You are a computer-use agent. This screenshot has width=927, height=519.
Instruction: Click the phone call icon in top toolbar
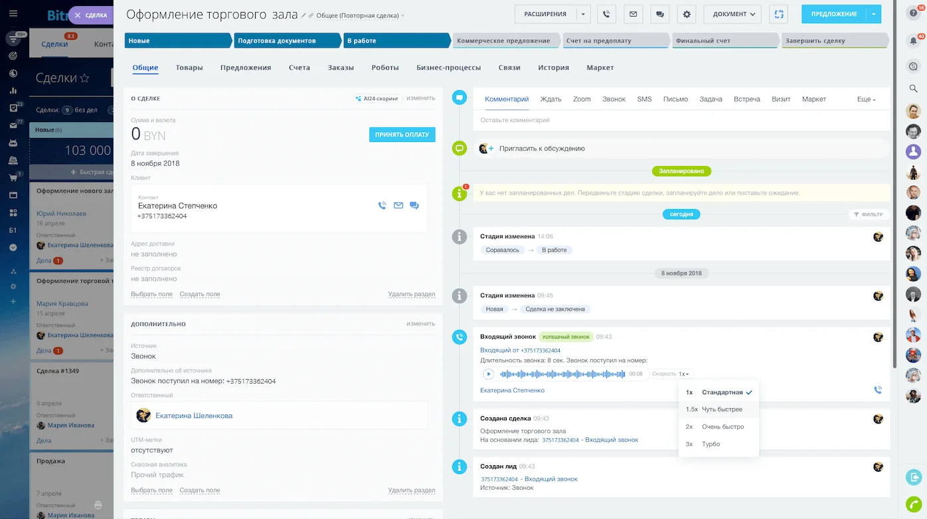tap(606, 14)
